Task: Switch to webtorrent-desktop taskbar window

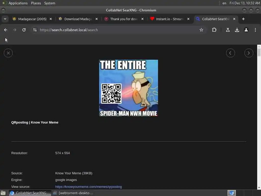Action: [73, 193]
